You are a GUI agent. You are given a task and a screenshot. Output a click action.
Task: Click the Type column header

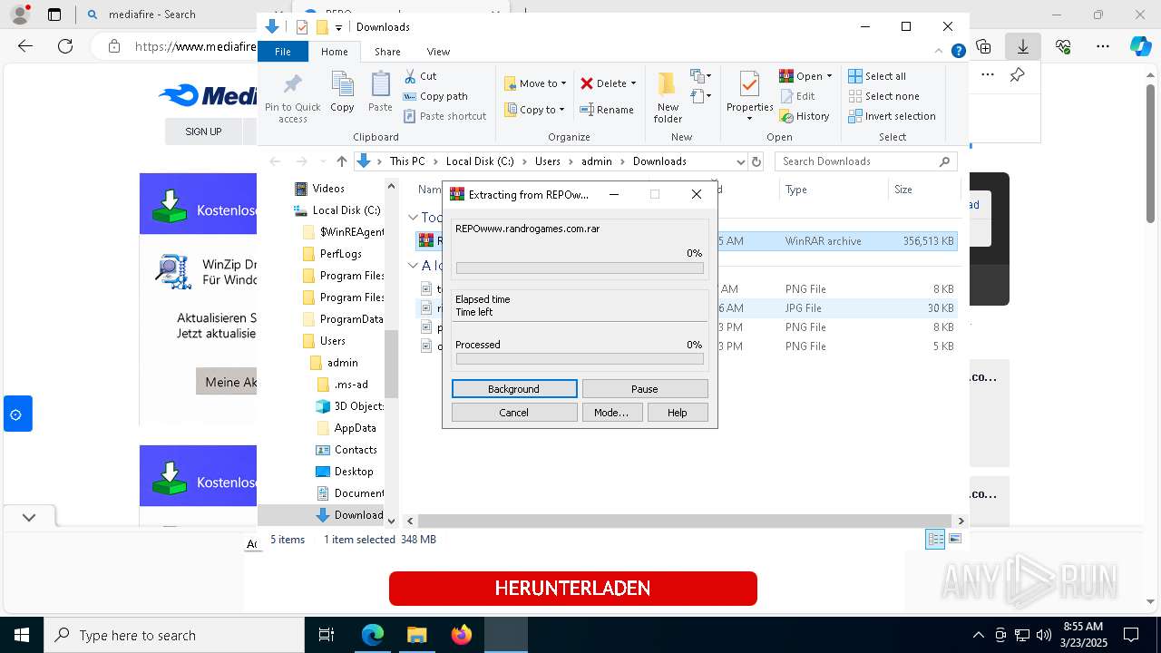point(833,190)
